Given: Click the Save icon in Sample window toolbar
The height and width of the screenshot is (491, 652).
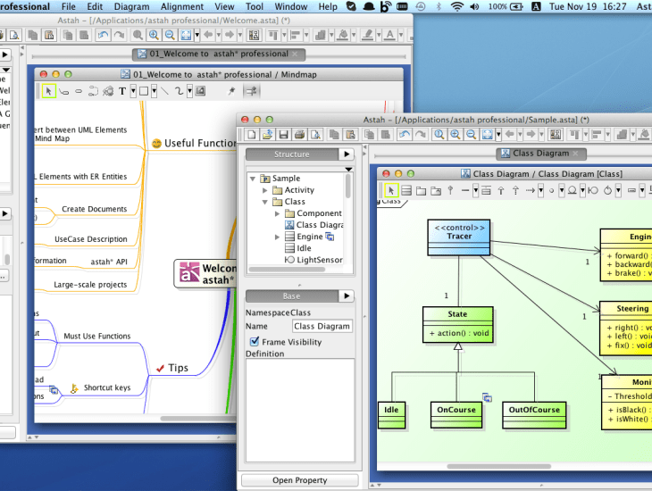Looking at the screenshot, I should point(283,135).
